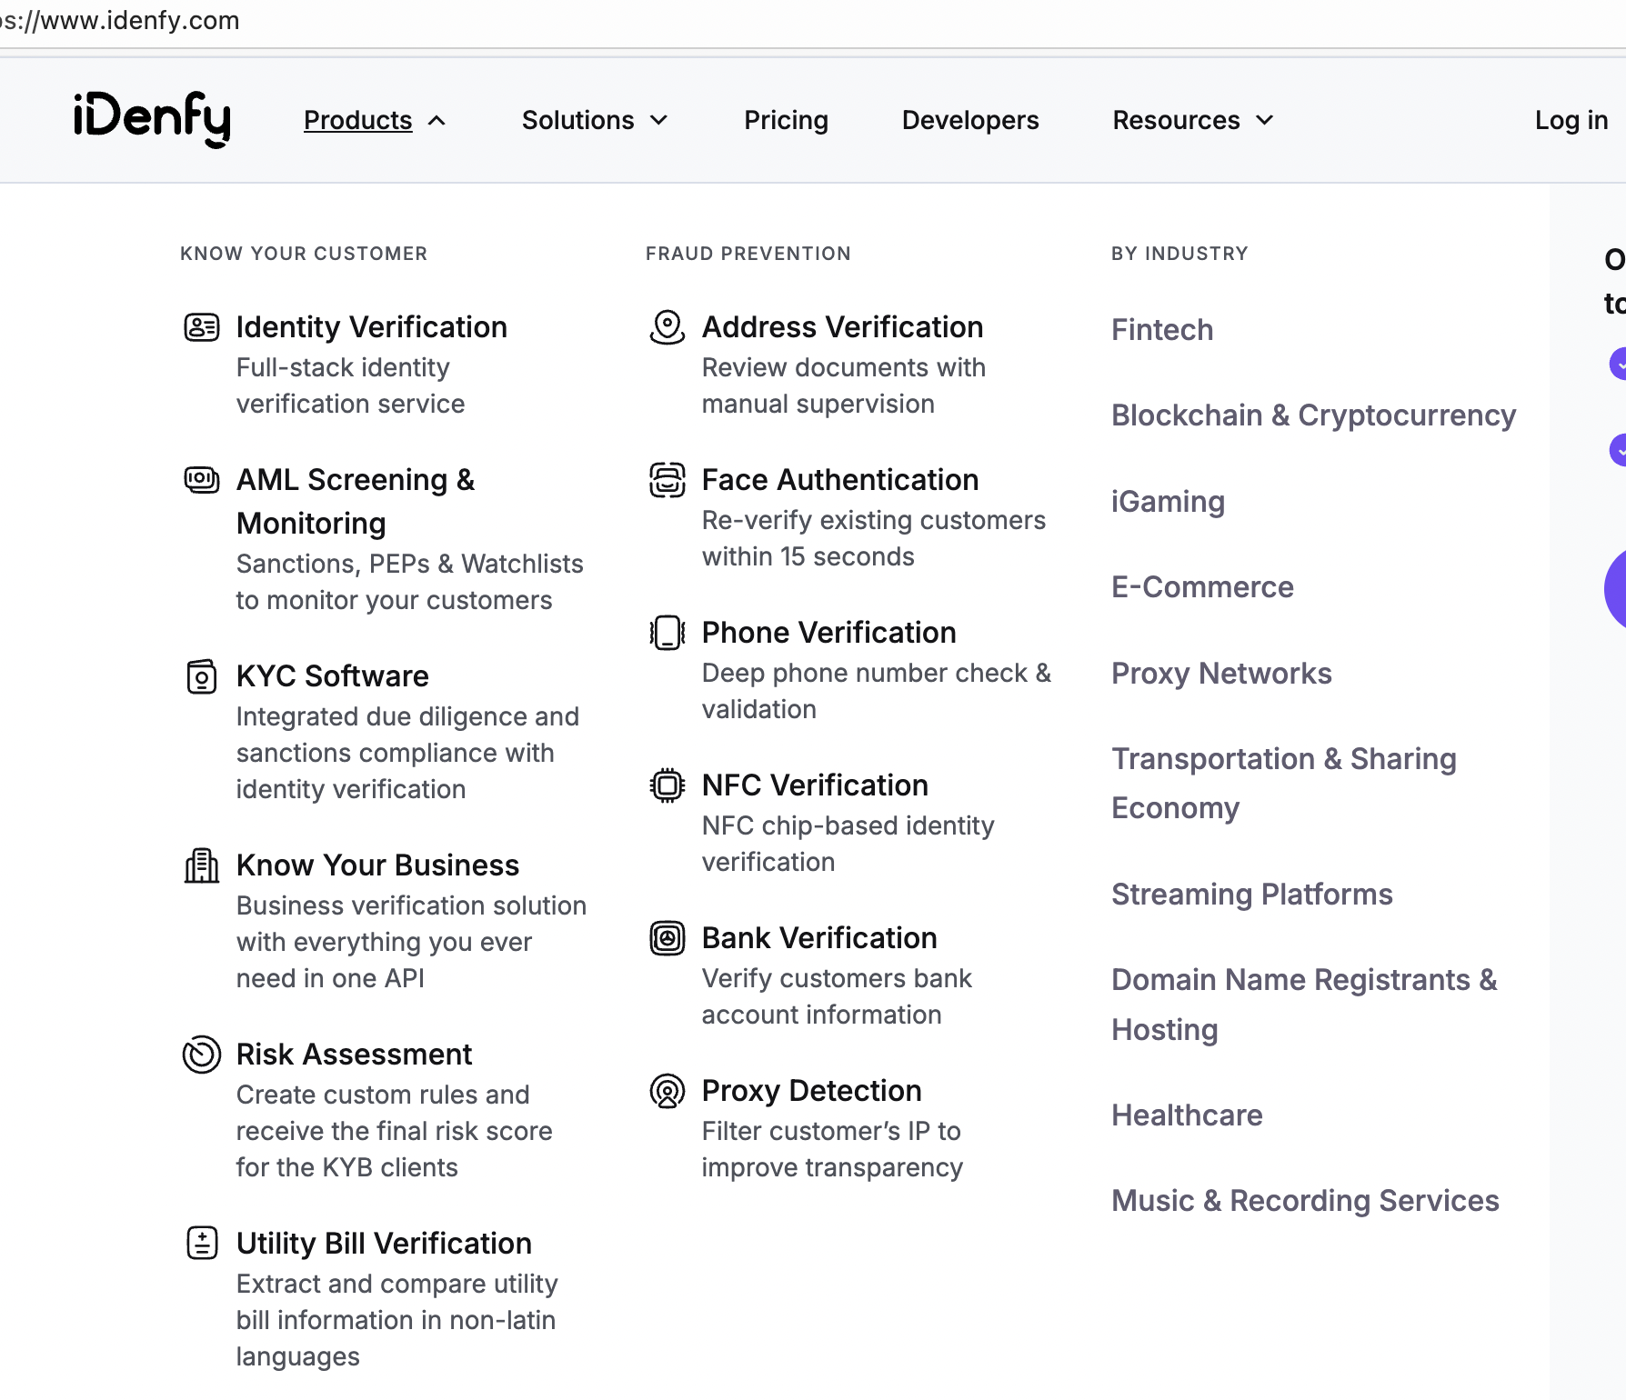Click the iDenfy logo
This screenshot has height=1400, width=1626.
(152, 119)
